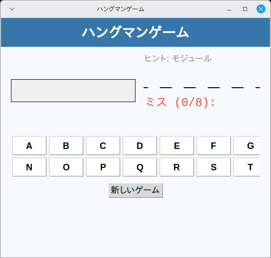
Task: Open the window menu chevron in title bar
Action: 12,9
